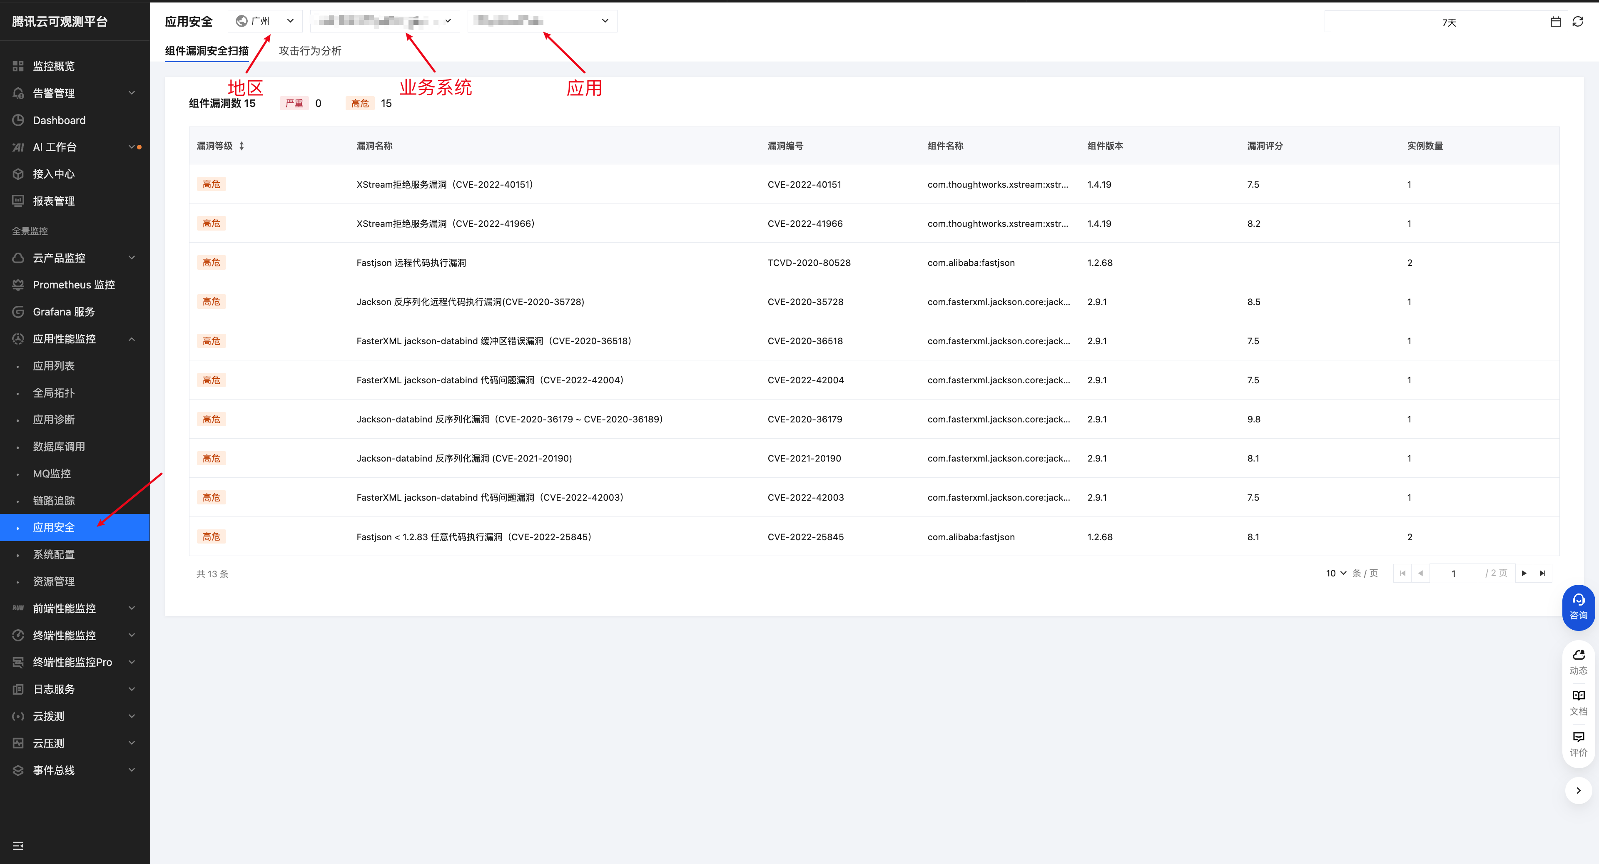Jump to first page button
Image resolution: width=1599 pixels, height=864 pixels.
pos(1402,573)
